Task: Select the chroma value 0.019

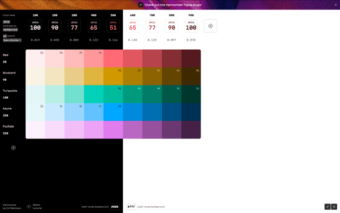Action: click(35, 40)
